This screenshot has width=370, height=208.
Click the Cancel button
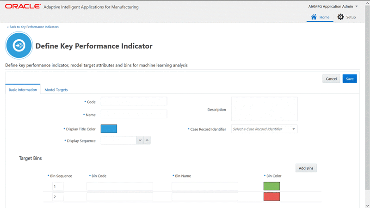pos(331,79)
